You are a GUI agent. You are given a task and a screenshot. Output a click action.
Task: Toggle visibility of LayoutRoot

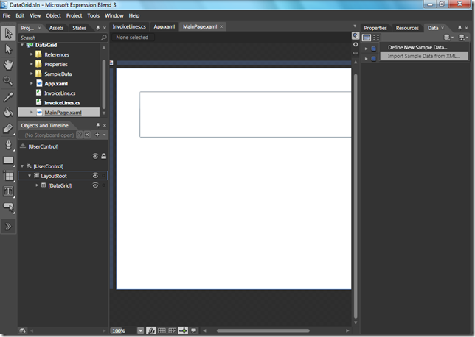click(95, 176)
